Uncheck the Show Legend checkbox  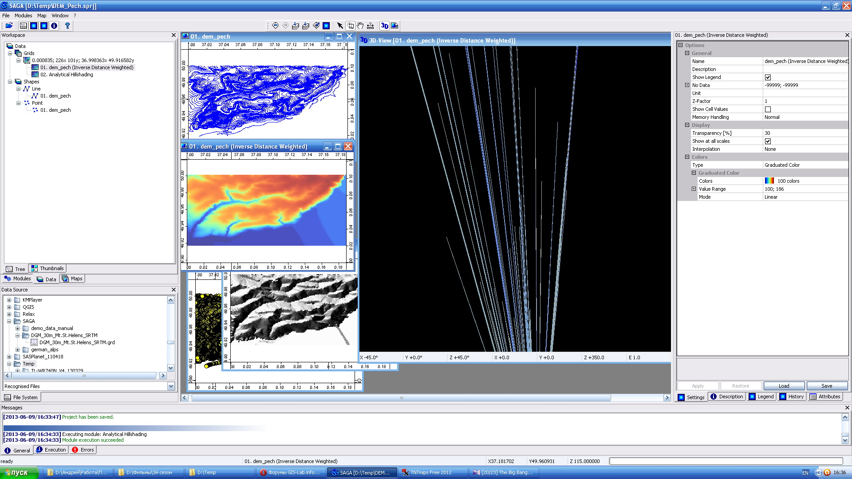point(768,77)
